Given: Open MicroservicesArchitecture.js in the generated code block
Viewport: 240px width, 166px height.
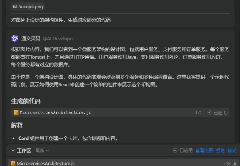Looking at the screenshot, I should 56,112.
